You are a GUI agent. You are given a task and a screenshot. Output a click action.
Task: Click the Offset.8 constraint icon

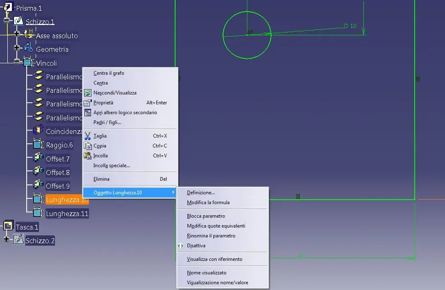coord(38,171)
